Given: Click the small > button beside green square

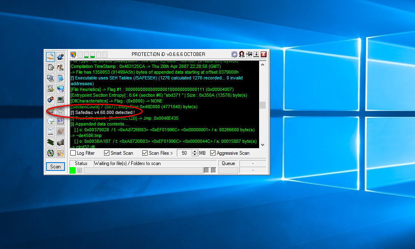Looking at the screenshot, I should coord(79,170).
